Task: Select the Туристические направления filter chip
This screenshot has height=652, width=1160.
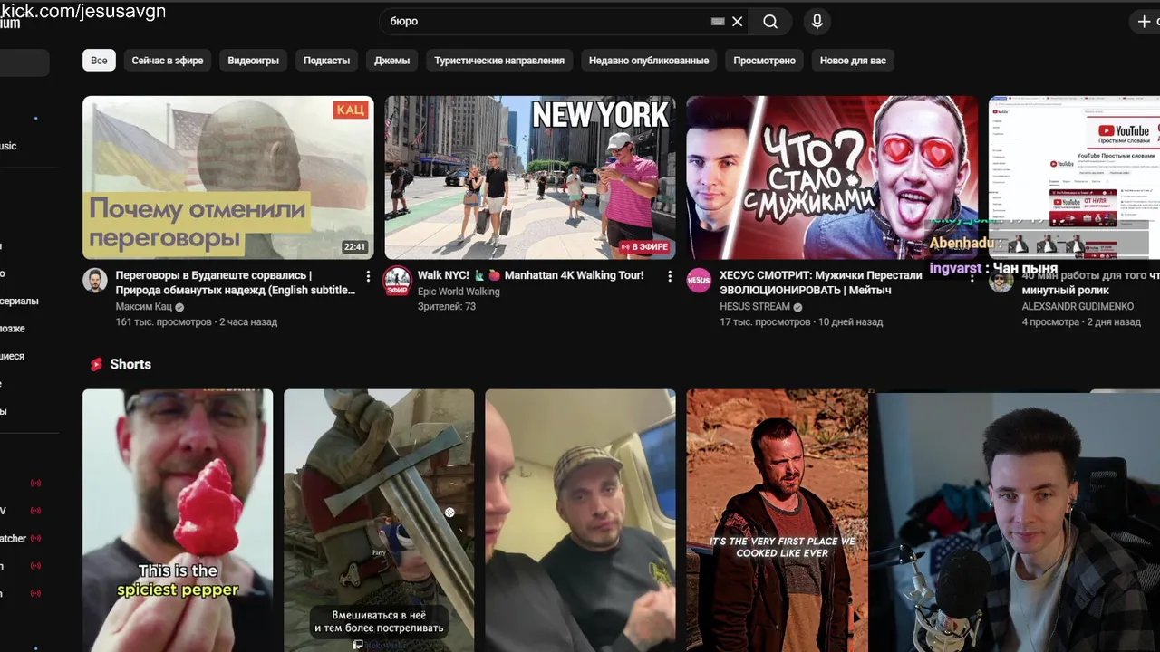Action: coord(499,61)
